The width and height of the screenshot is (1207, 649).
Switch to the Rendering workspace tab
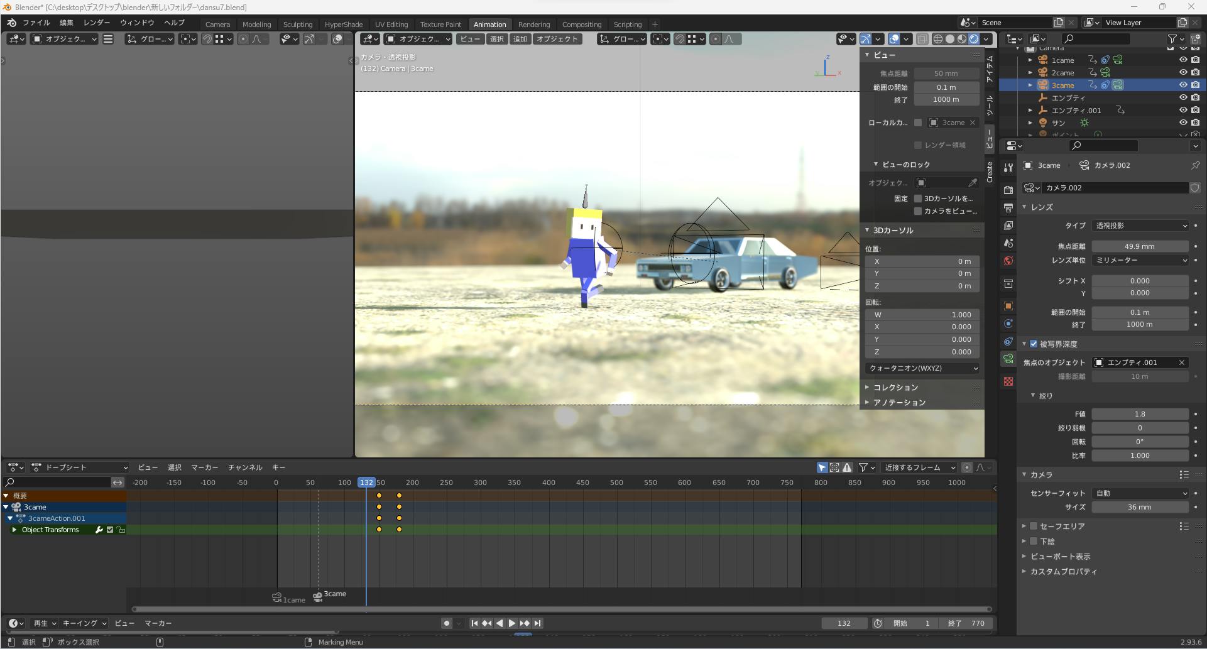tap(533, 25)
